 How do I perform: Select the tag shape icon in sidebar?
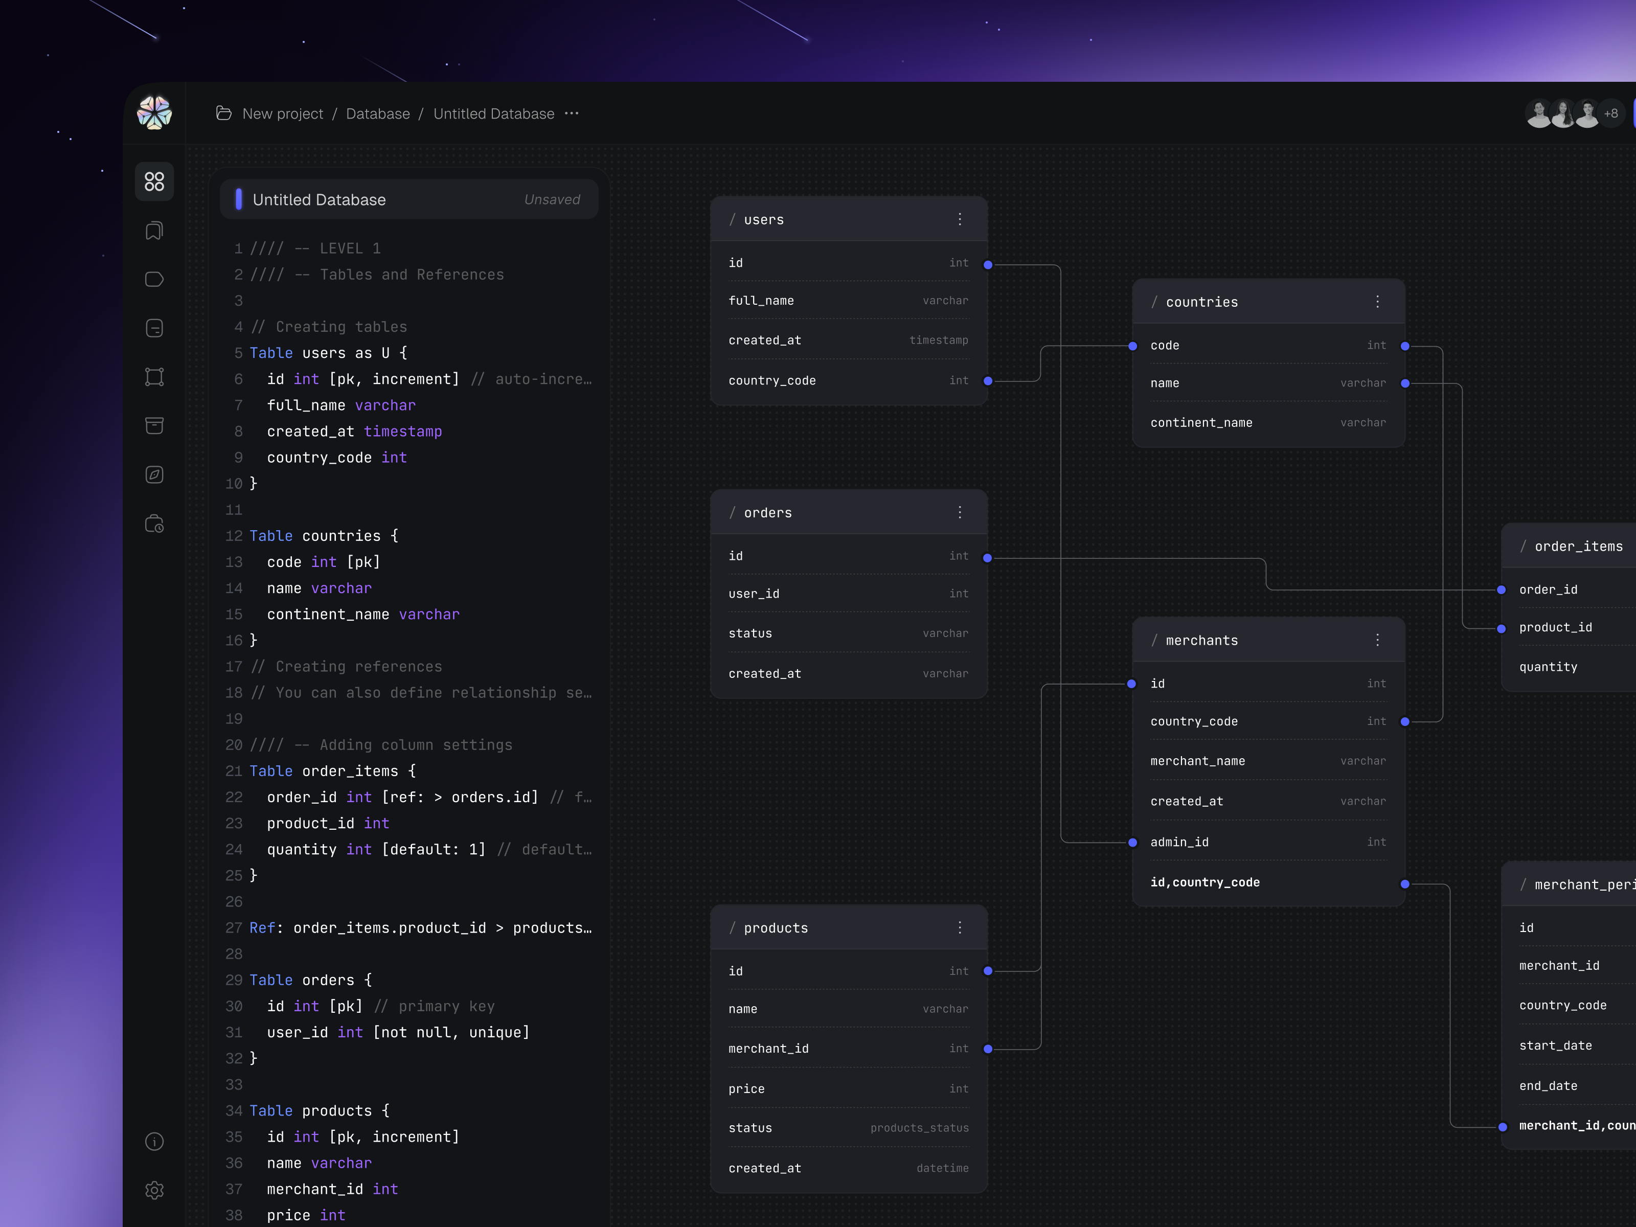pyautogui.click(x=154, y=279)
